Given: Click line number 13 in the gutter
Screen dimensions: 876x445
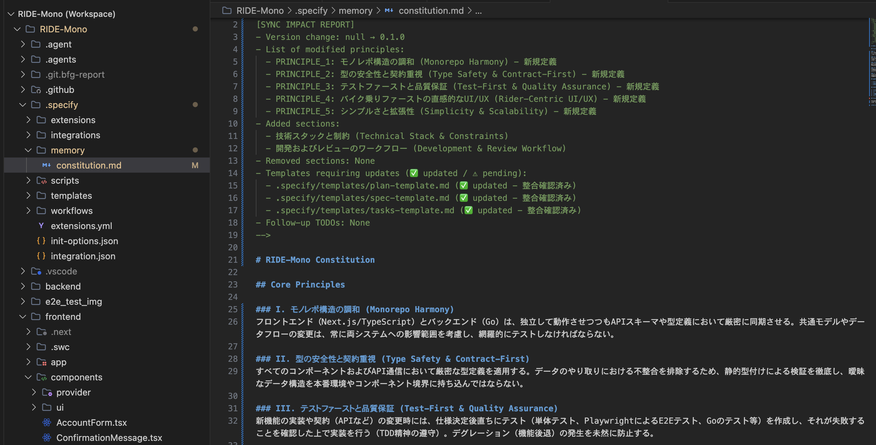Looking at the screenshot, I should 233,161.
